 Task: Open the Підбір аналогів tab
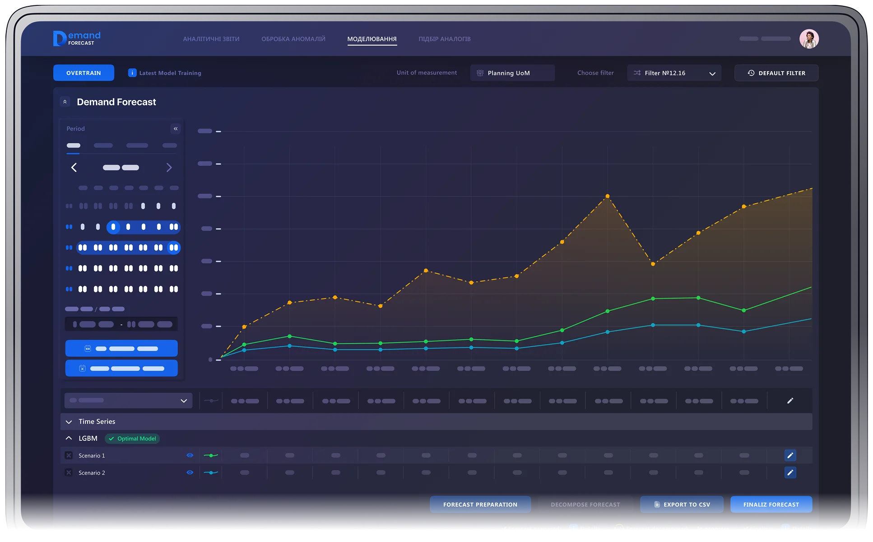[444, 39]
